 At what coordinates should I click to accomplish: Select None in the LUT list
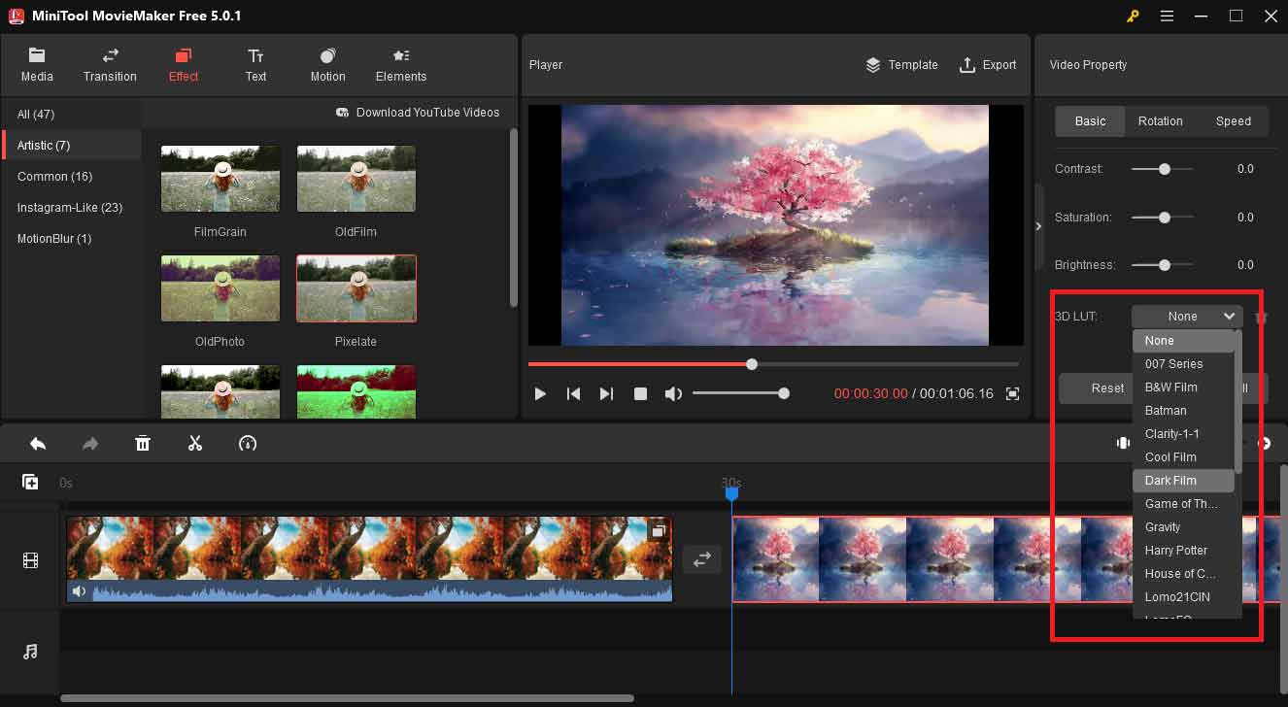pos(1183,341)
